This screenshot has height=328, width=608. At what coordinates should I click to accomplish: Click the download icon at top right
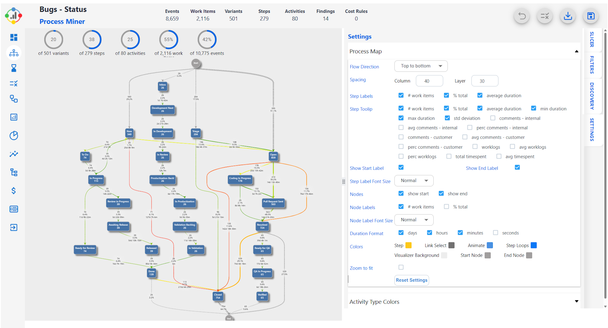pos(567,16)
